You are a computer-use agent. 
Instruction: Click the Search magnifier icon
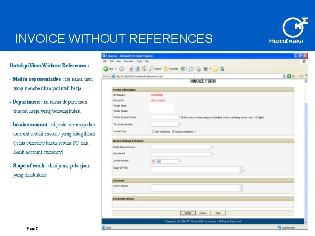pyautogui.click(x=151, y=69)
